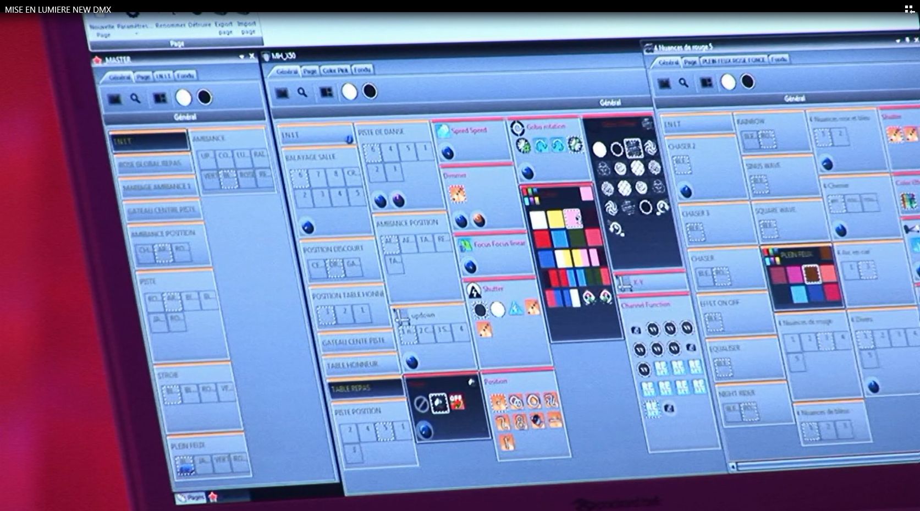This screenshot has width=920, height=511.
Task: Click first orange movement icon in Position panel
Action: click(x=498, y=403)
